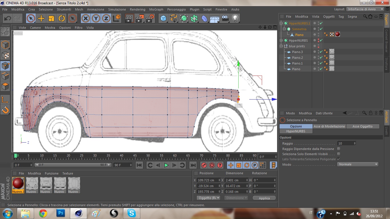Select the red Nuovo.1 material swatch

(x=18, y=183)
